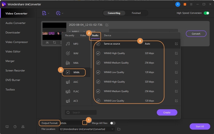The height and width of the screenshot is (134, 214).
Task: Select AC3 format icon
Action: (x=68, y=101)
